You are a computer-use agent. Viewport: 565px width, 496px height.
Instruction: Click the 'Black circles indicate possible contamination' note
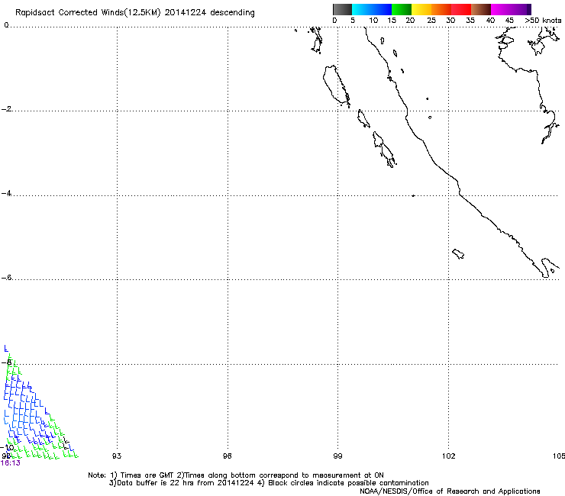348,483
